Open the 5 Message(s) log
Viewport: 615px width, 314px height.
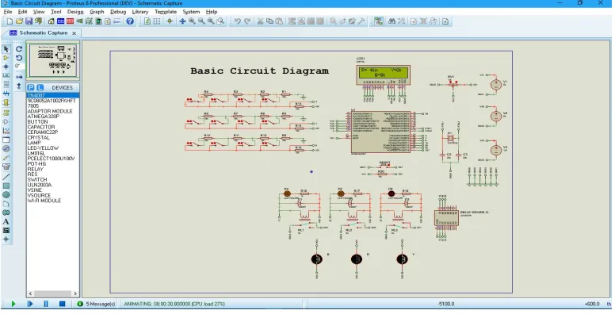tap(97, 304)
